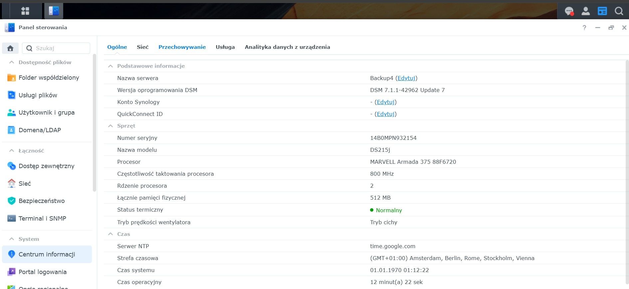Image resolution: width=629 pixels, height=289 pixels.
Task: Open Sieć sidebar icon
Action: pyautogui.click(x=12, y=183)
